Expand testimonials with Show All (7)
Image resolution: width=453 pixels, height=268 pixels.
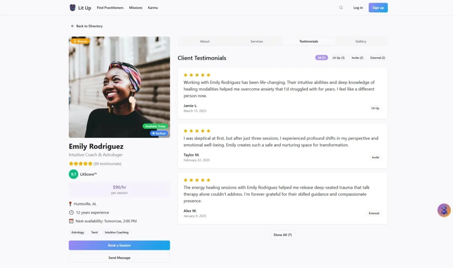click(283, 235)
